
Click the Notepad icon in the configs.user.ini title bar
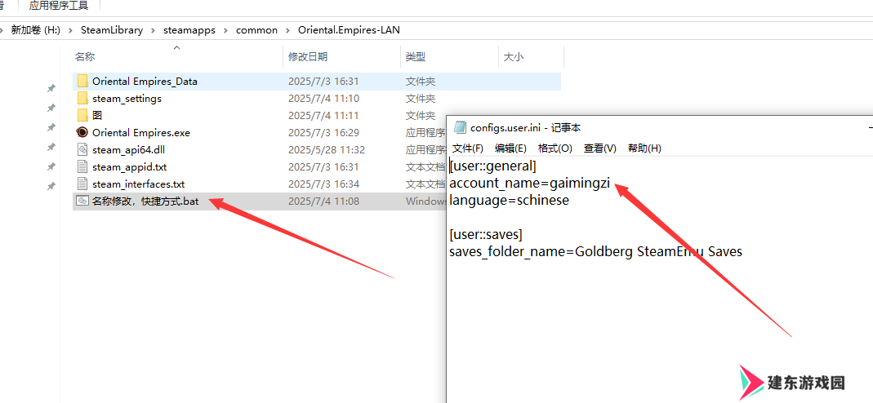460,127
